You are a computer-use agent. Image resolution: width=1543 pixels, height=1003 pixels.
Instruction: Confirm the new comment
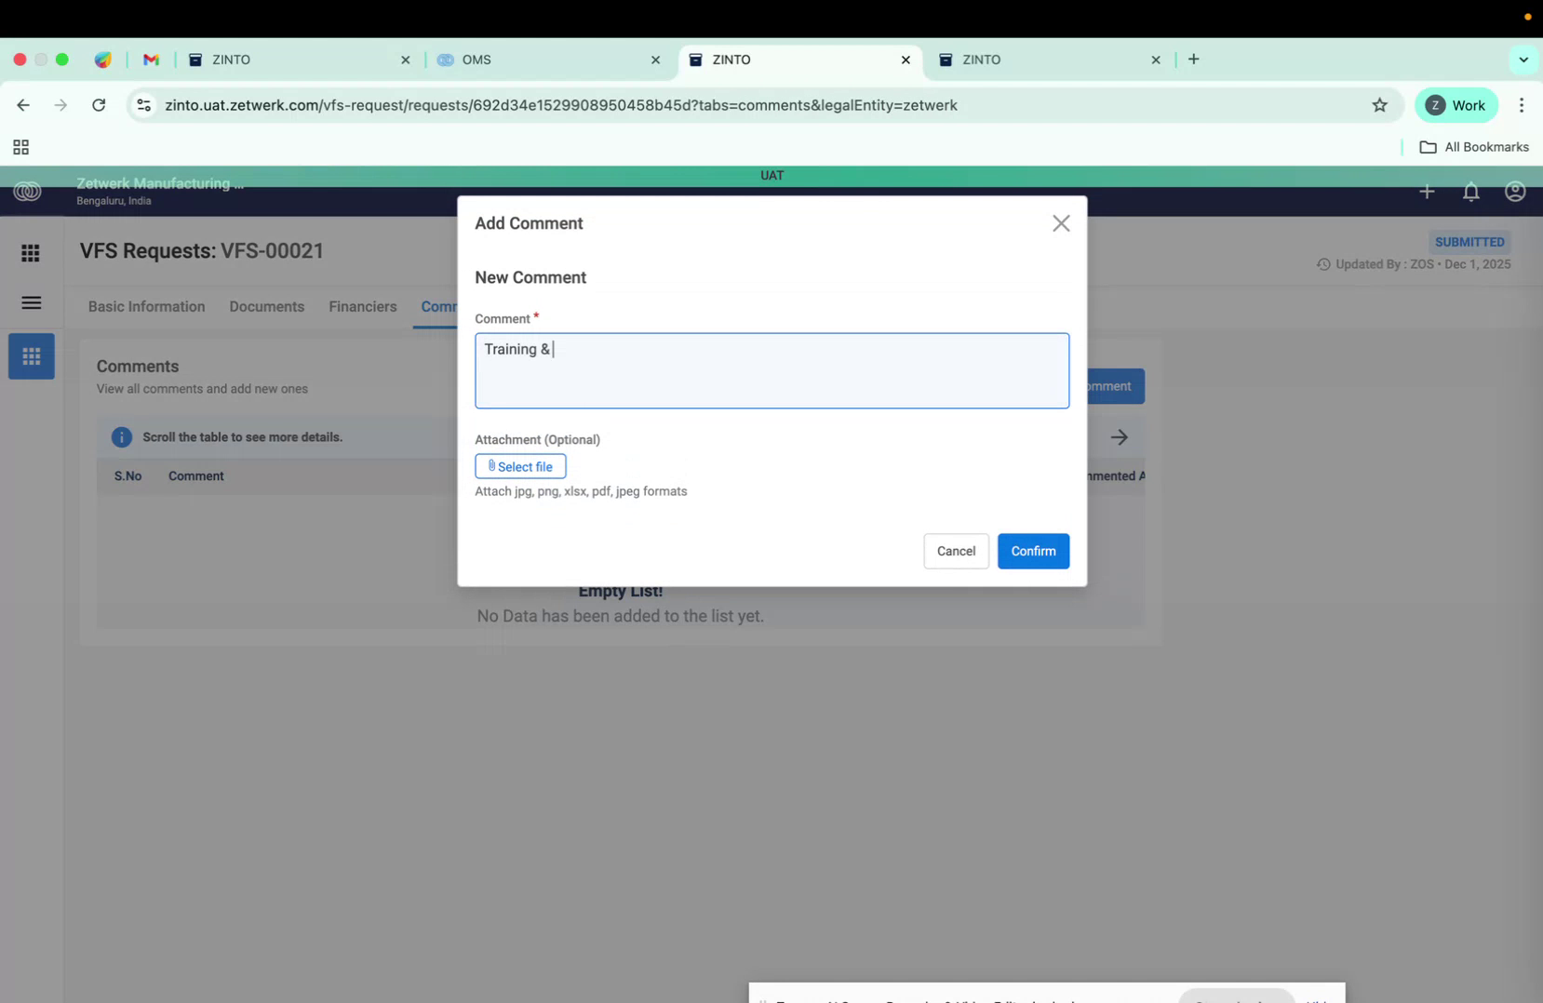pyautogui.click(x=1032, y=551)
